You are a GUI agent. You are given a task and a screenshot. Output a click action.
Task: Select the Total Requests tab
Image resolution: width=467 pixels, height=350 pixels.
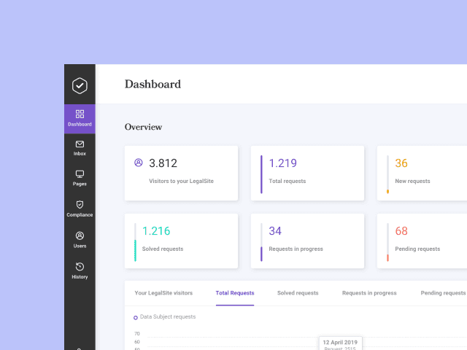[x=235, y=293]
